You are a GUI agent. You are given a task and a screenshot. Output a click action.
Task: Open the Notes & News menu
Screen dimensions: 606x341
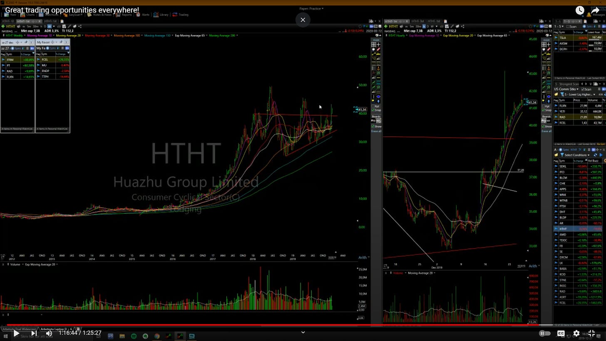point(100,15)
